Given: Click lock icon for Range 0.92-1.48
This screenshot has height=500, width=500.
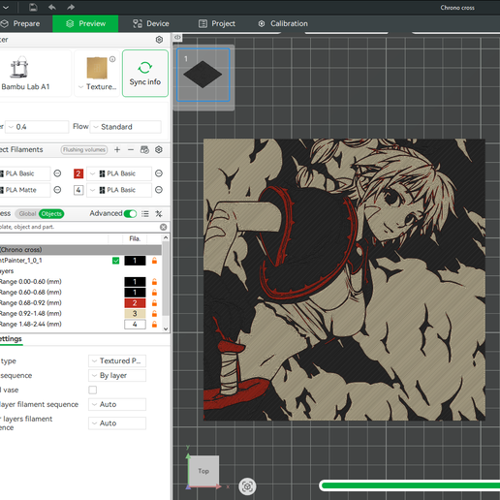Looking at the screenshot, I should 154,314.
